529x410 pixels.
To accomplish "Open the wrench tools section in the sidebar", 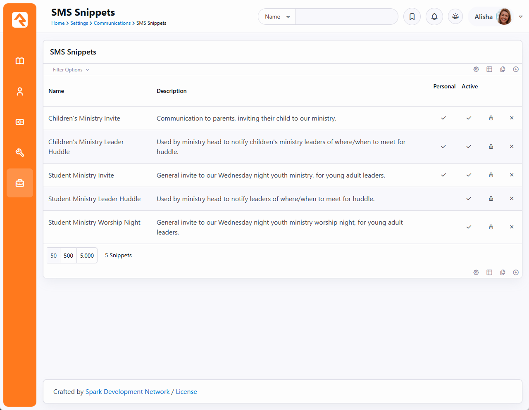I will (20, 153).
